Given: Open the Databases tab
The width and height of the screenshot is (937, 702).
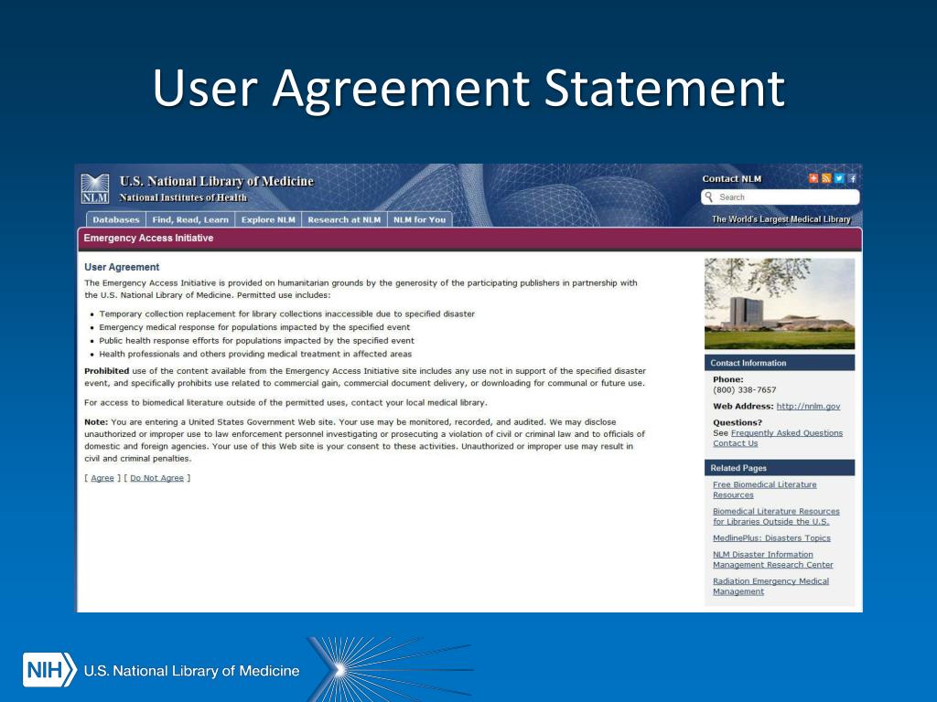Looking at the screenshot, I should pos(116,219).
